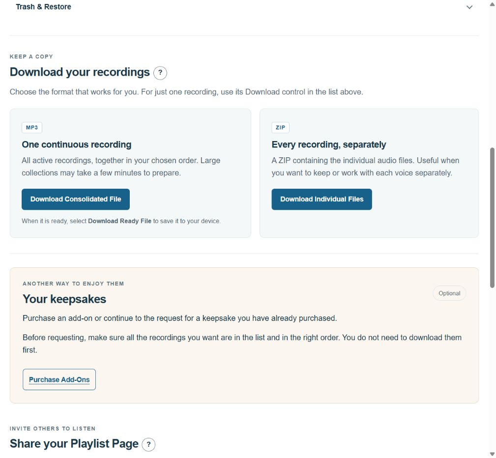Click the scrollbar up arrow
496x458 pixels.
tap(492, 4)
